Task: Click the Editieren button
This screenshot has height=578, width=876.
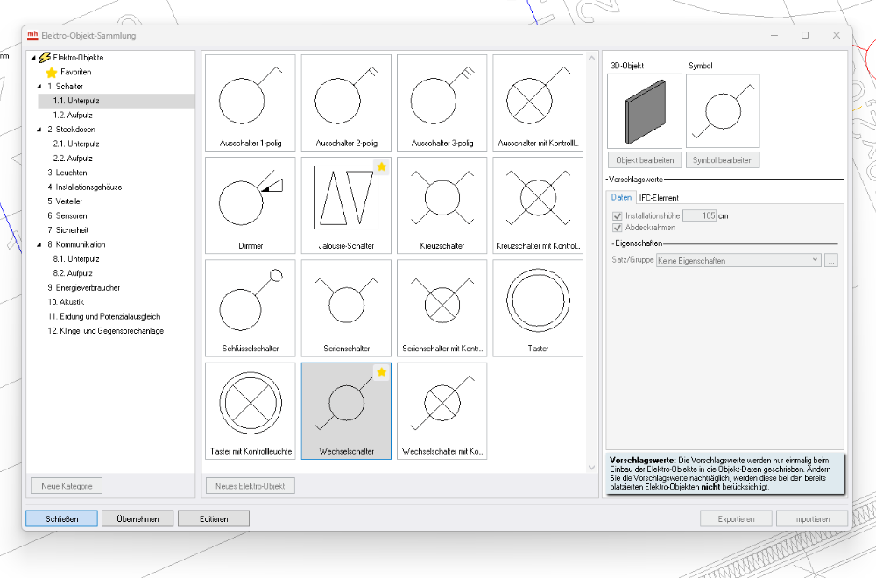Action: coord(214,518)
